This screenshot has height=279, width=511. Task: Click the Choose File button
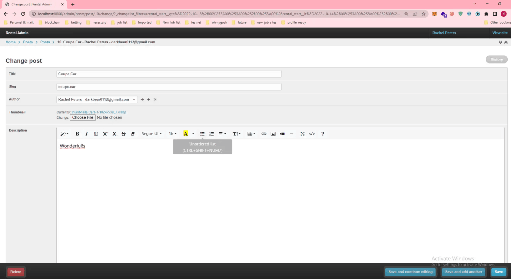(x=83, y=117)
